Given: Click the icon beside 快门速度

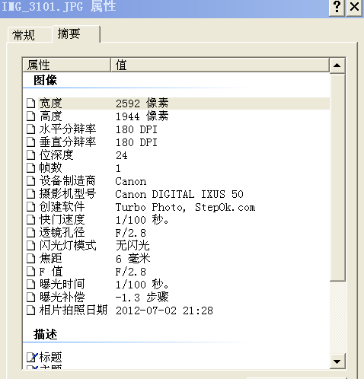Looking at the screenshot, I should coord(31,220).
